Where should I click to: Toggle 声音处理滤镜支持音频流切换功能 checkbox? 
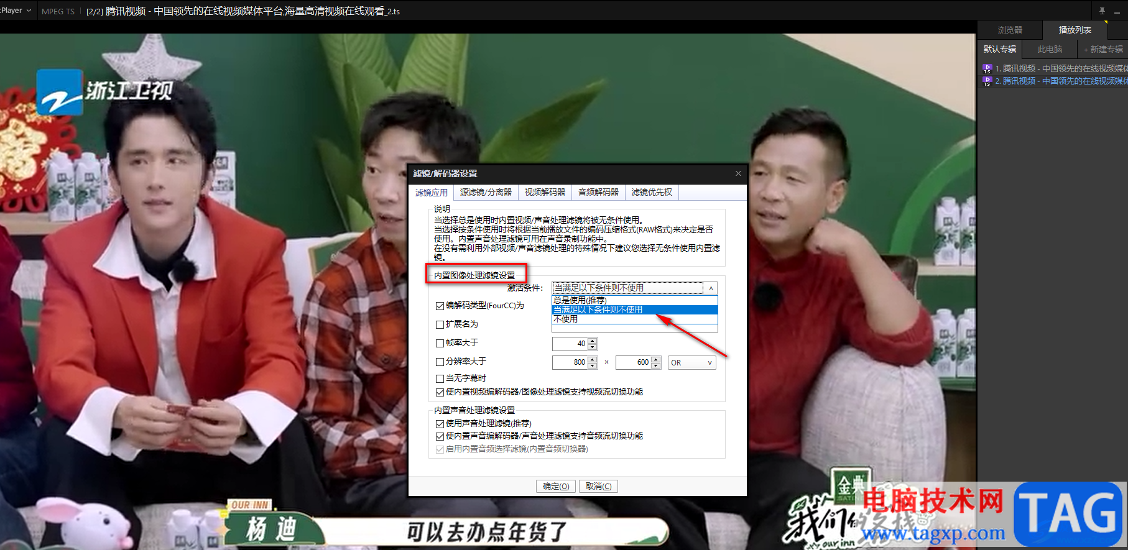pos(440,436)
